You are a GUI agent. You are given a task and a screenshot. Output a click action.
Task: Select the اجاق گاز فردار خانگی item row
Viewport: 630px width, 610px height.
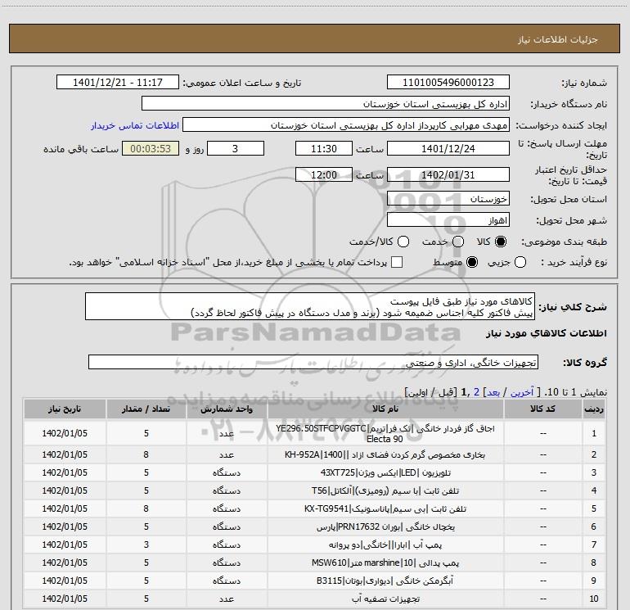pyautogui.click(x=314, y=433)
